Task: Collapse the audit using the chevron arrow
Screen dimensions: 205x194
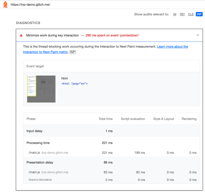Action: (198, 35)
